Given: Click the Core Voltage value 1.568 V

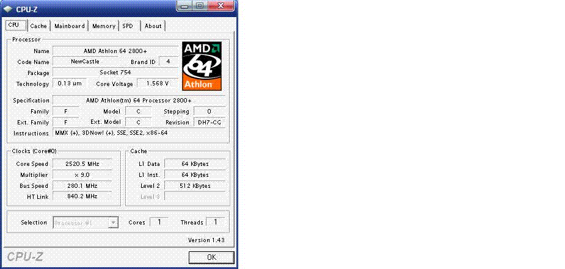Looking at the screenshot, I should [158, 84].
